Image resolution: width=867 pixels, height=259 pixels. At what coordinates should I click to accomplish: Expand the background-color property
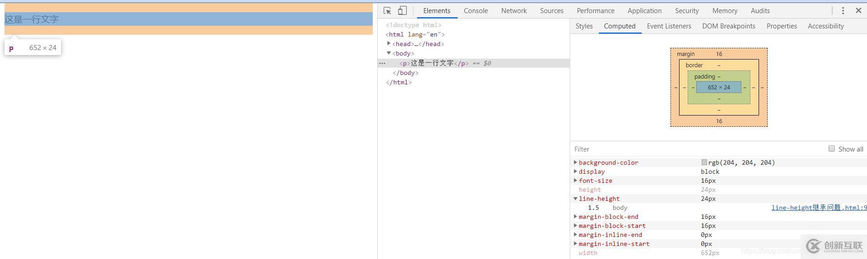pyautogui.click(x=575, y=162)
